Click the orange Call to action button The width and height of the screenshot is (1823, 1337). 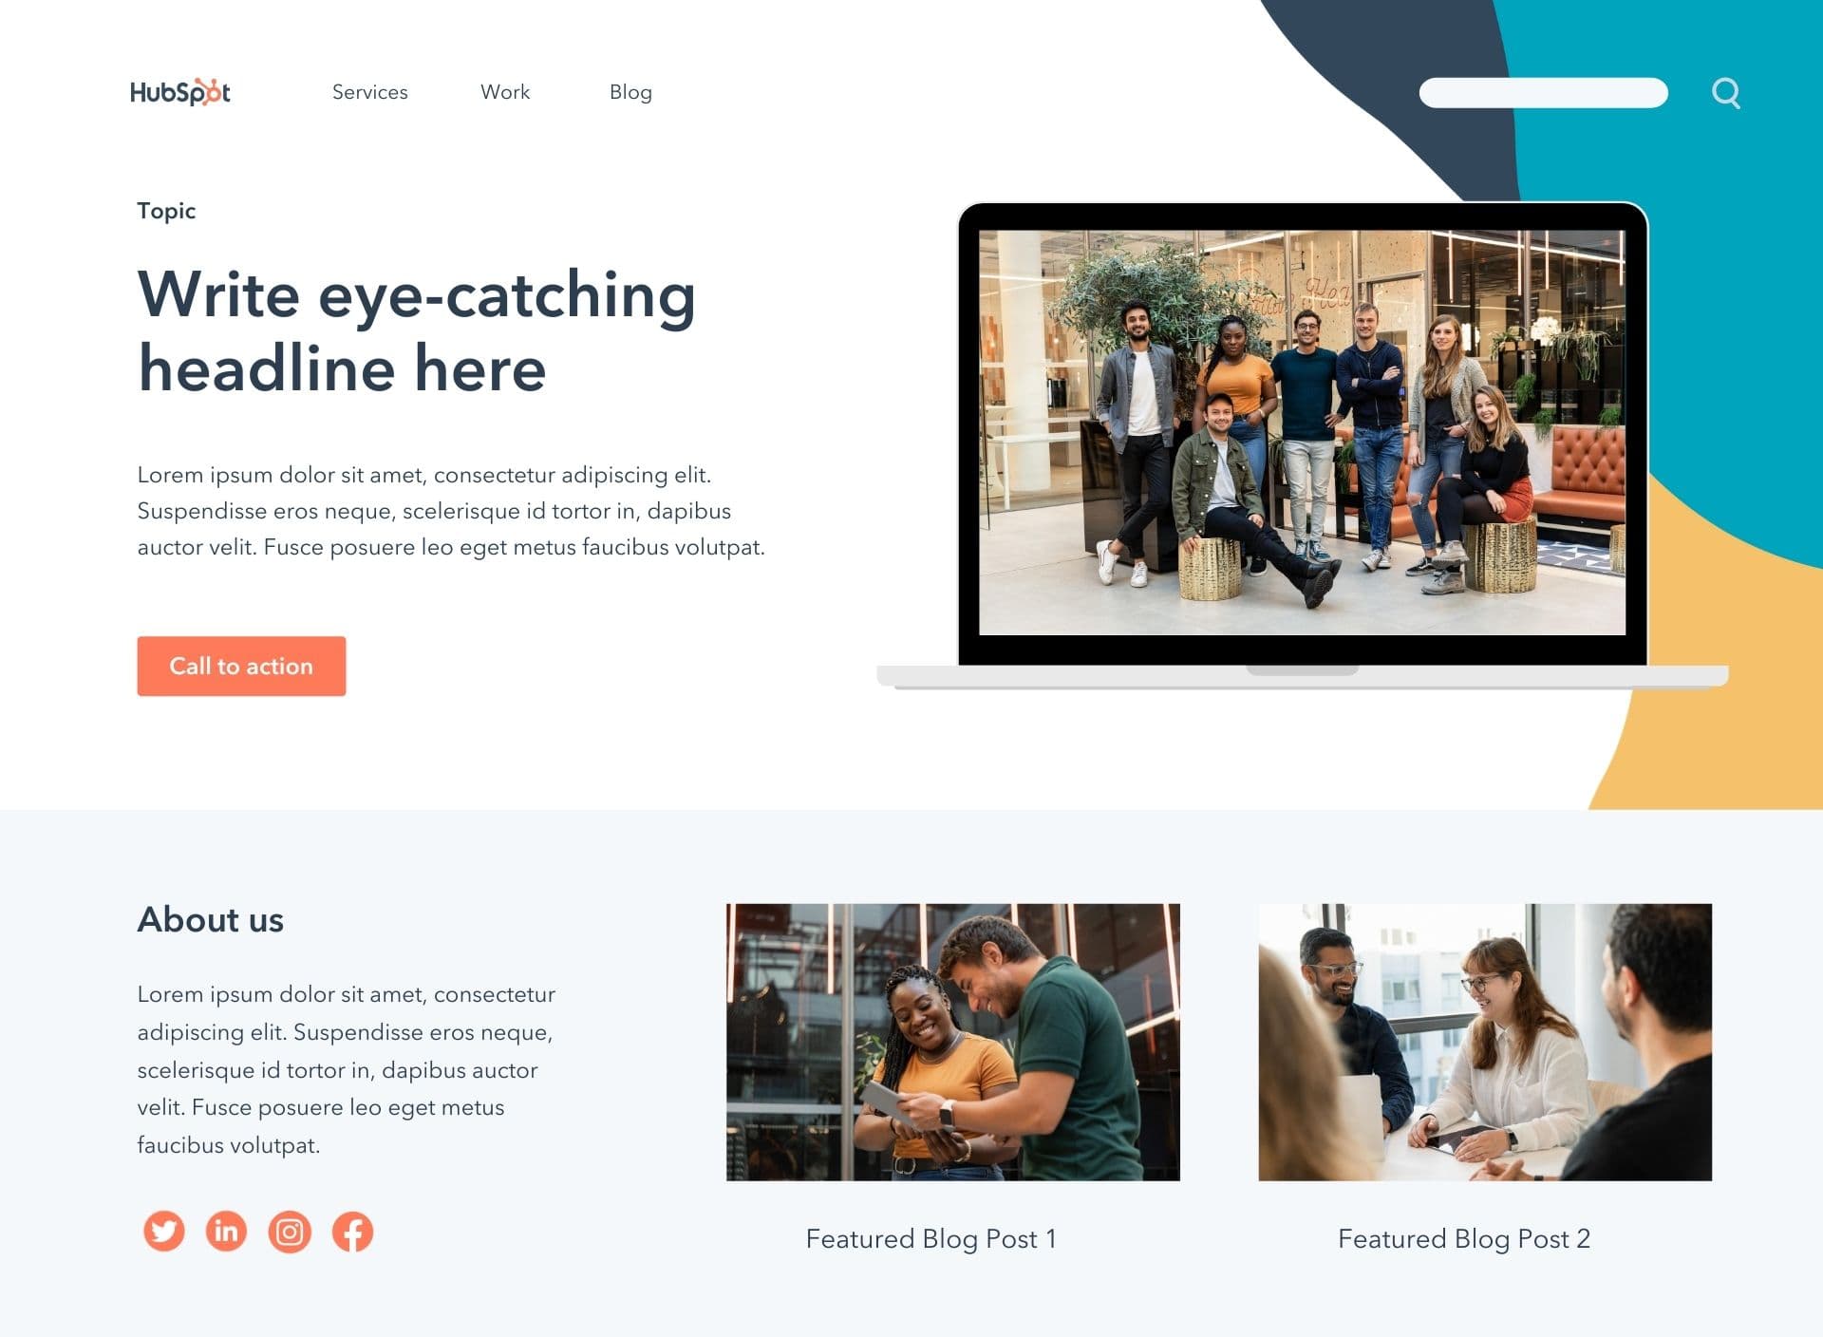tap(242, 665)
